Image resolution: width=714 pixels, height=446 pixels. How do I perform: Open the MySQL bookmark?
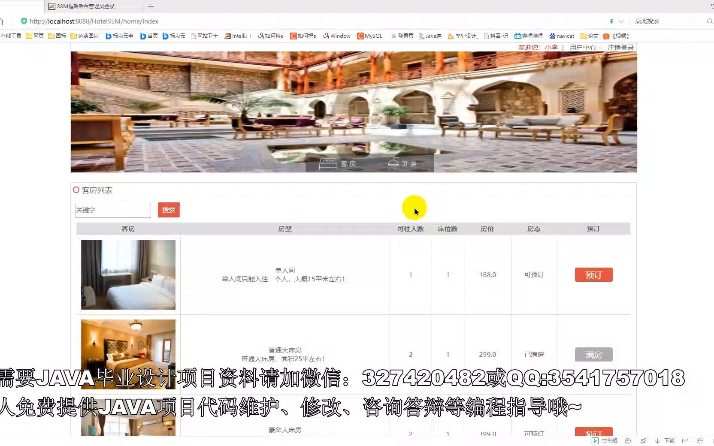pos(369,36)
